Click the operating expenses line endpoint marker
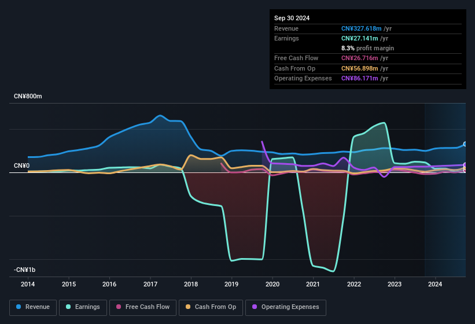 (x=465, y=165)
